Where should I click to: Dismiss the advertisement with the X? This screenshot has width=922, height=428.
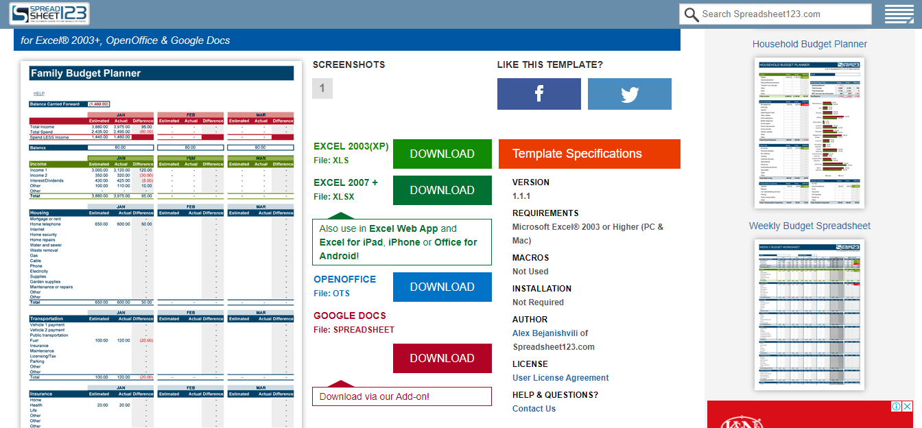click(x=907, y=406)
